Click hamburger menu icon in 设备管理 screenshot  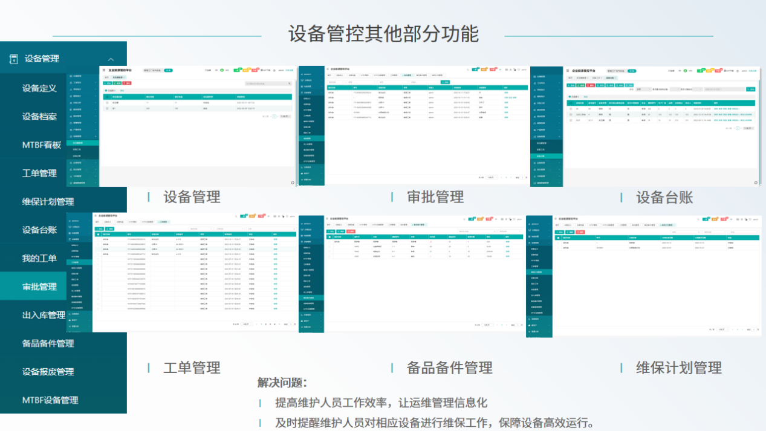[x=103, y=70]
